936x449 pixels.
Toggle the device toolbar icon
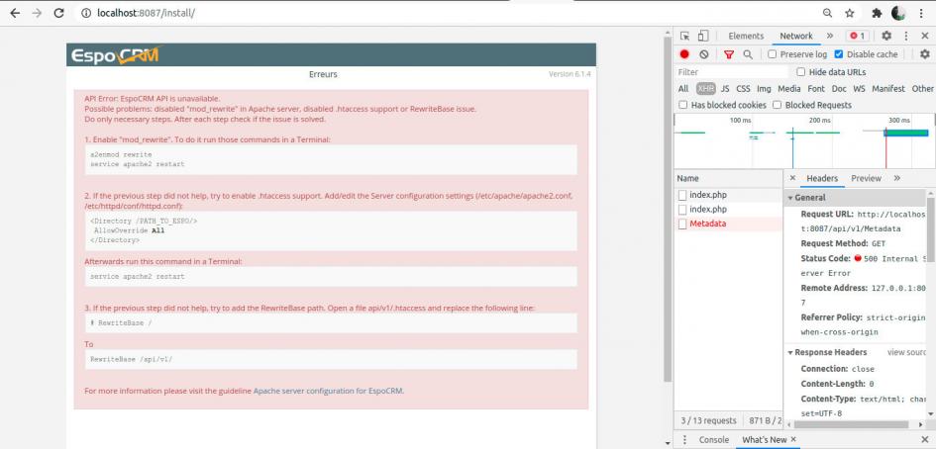(x=704, y=36)
